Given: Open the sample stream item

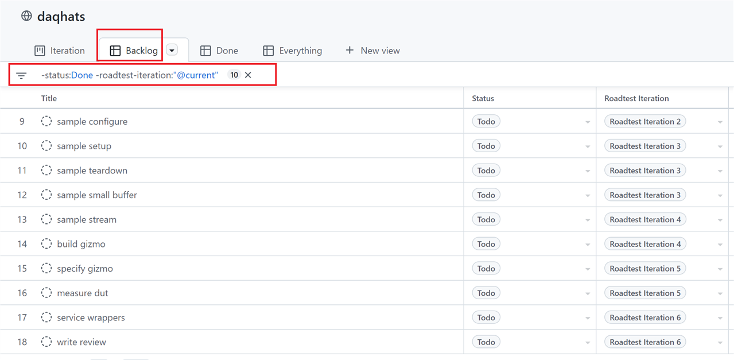Looking at the screenshot, I should (x=87, y=219).
